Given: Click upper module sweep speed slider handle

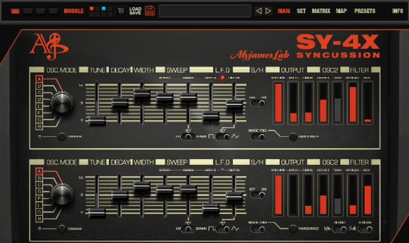Looking at the screenshot, I should point(165,97).
